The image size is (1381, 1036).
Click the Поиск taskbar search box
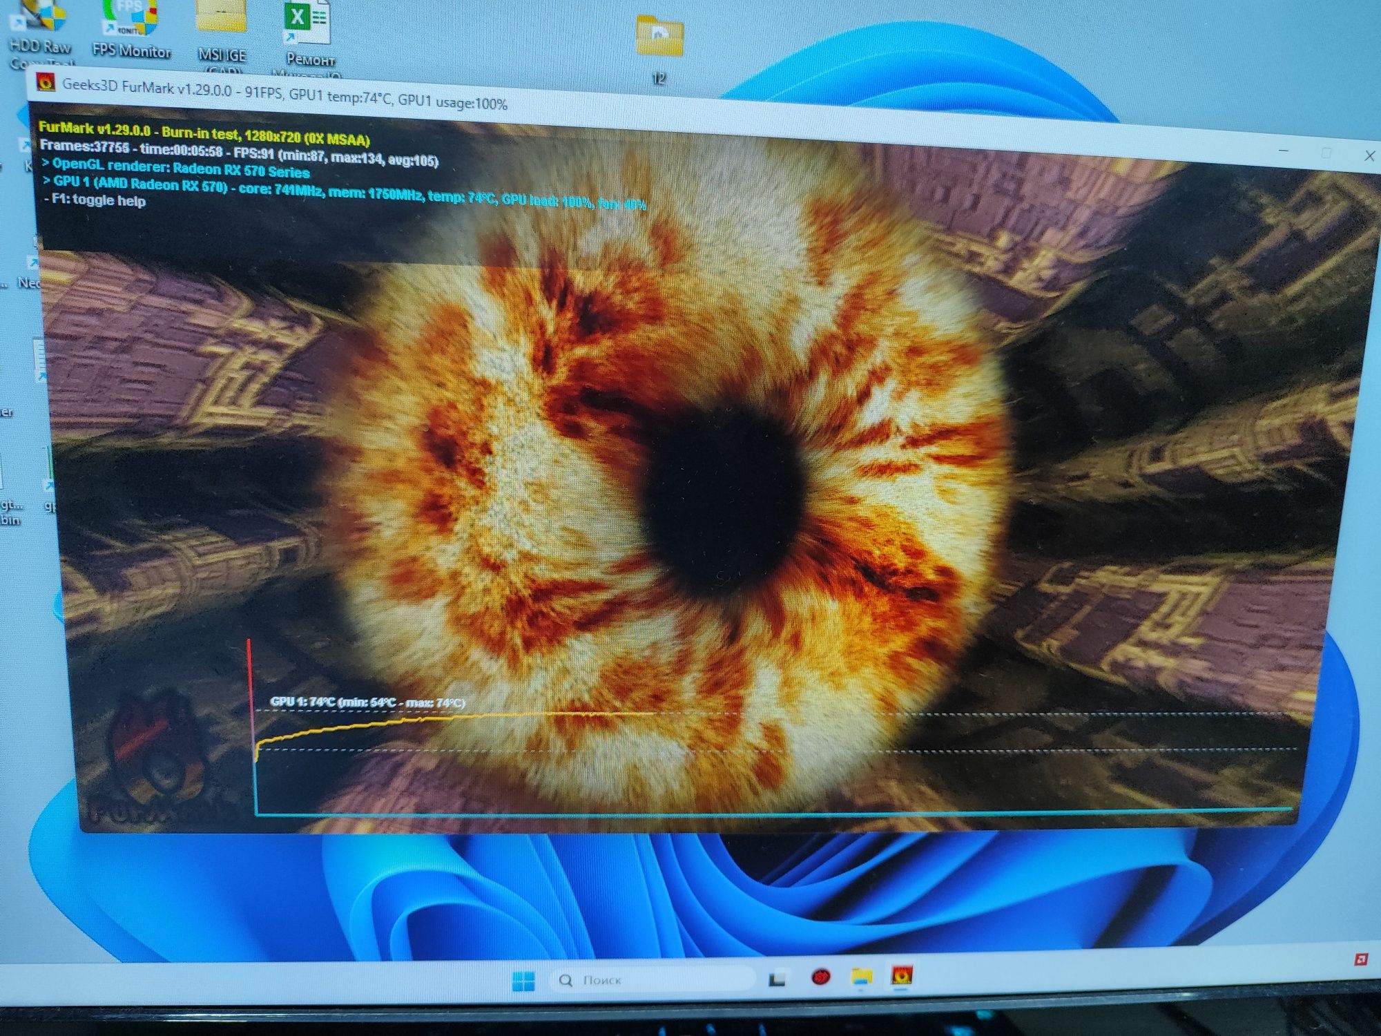pyautogui.click(x=653, y=979)
